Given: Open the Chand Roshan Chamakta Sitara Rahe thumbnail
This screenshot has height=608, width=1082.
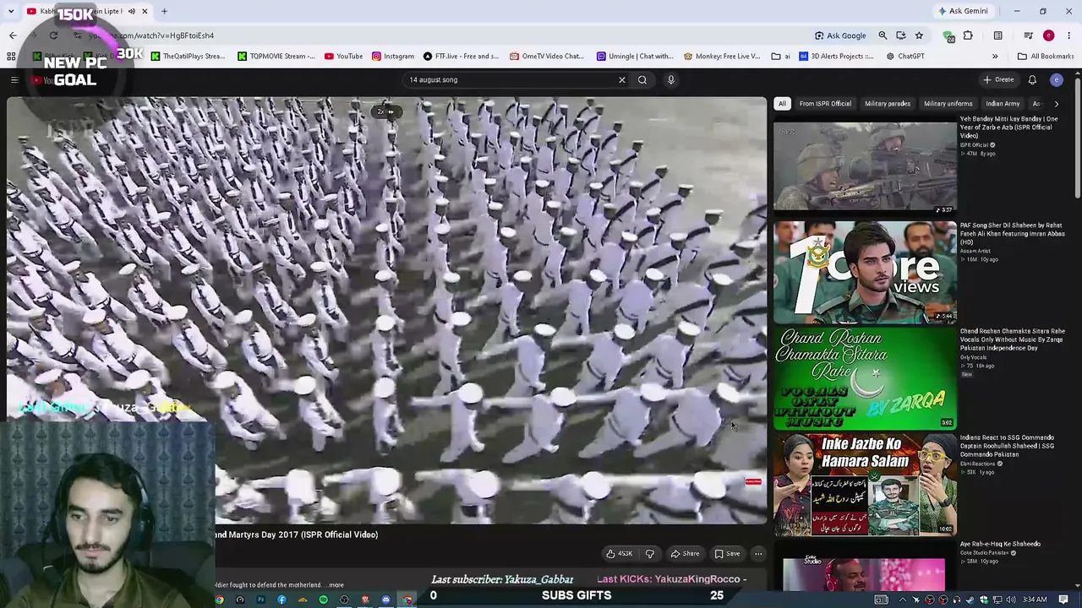Looking at the screenshot, I should tap(865, 378).
